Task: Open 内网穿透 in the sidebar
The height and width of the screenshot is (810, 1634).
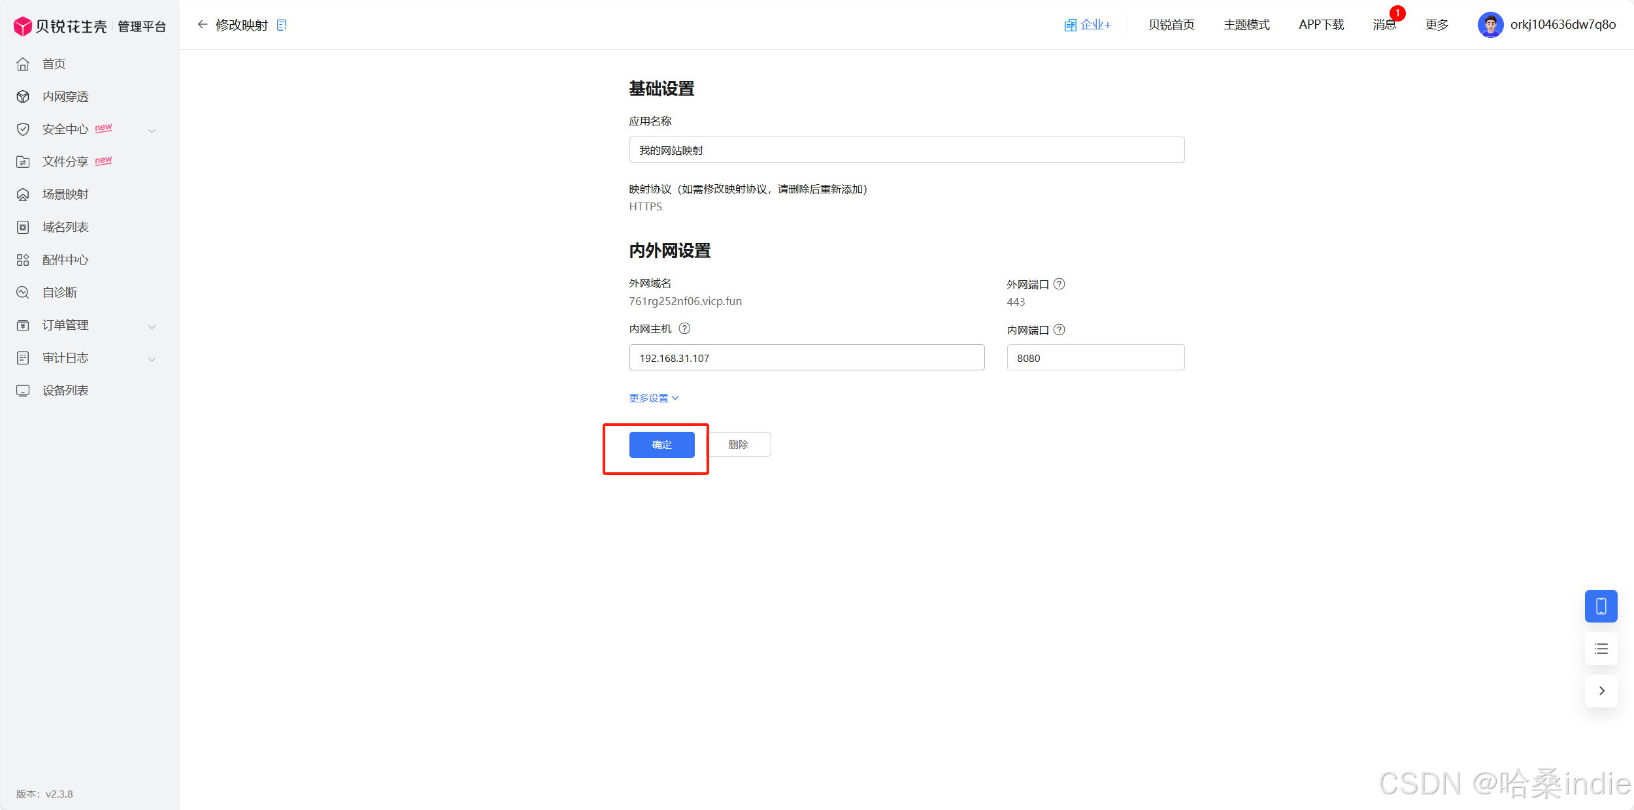Action: 65,97
